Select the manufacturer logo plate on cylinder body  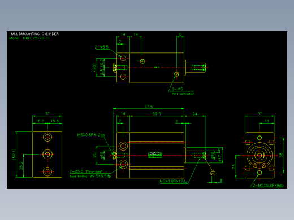pyautogui.click(x=155, y=155)
